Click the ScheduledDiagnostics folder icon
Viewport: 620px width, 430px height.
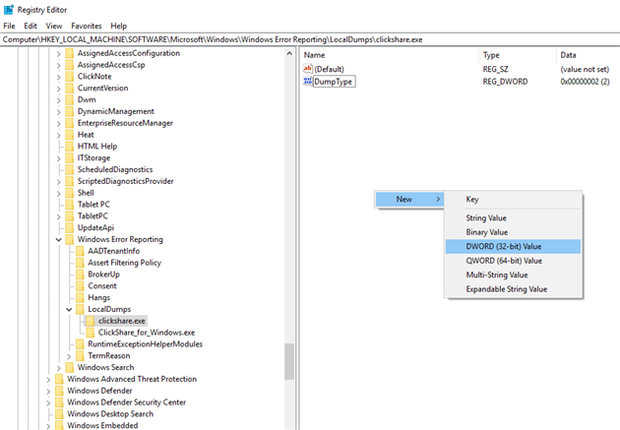[x=70, y=169]
